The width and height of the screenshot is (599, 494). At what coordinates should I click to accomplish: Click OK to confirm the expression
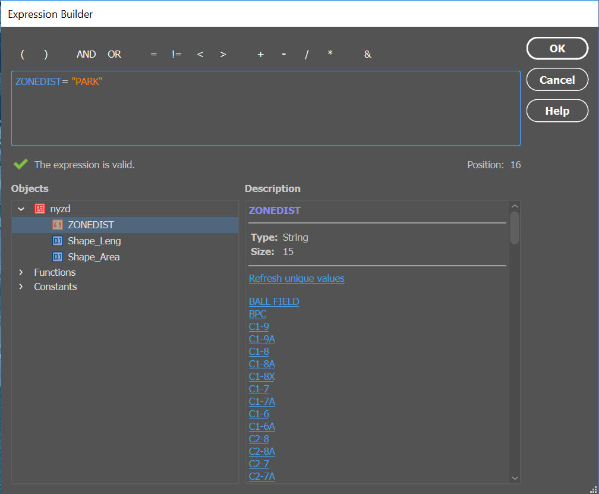(557, 49)
